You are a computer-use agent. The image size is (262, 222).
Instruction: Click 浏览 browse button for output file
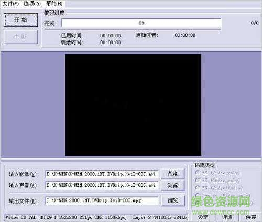pyautogui.click(x=172, y=200)
